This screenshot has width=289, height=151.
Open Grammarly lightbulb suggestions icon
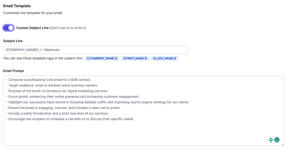[271, 140]
